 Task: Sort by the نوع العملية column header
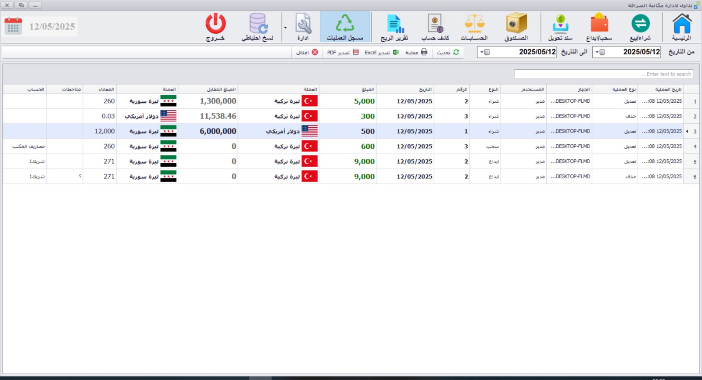coord(615,89)
